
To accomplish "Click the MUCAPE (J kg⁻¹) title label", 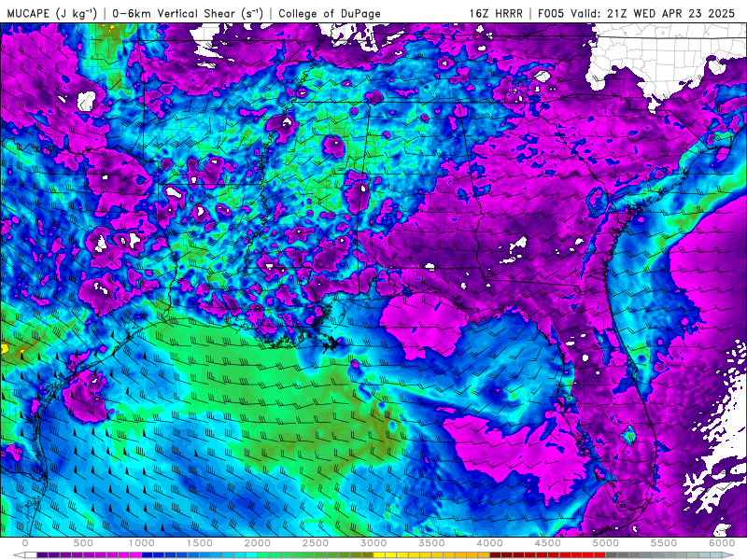I will tap(52, 13).
